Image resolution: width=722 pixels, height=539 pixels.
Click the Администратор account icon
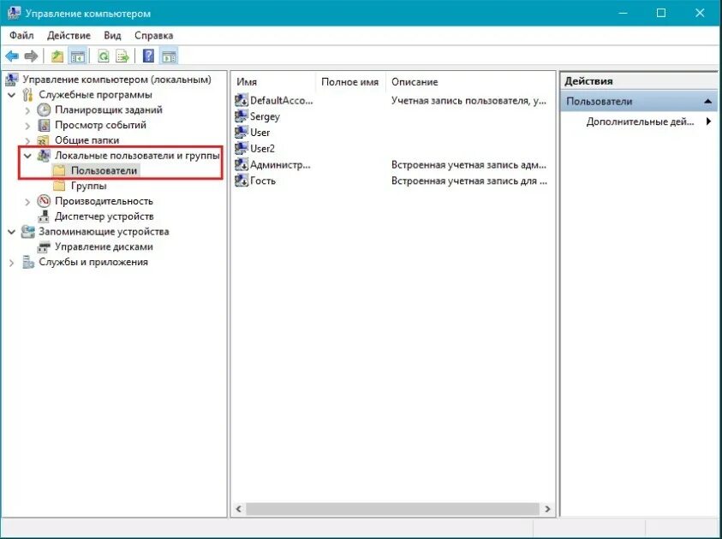(242, 164)
